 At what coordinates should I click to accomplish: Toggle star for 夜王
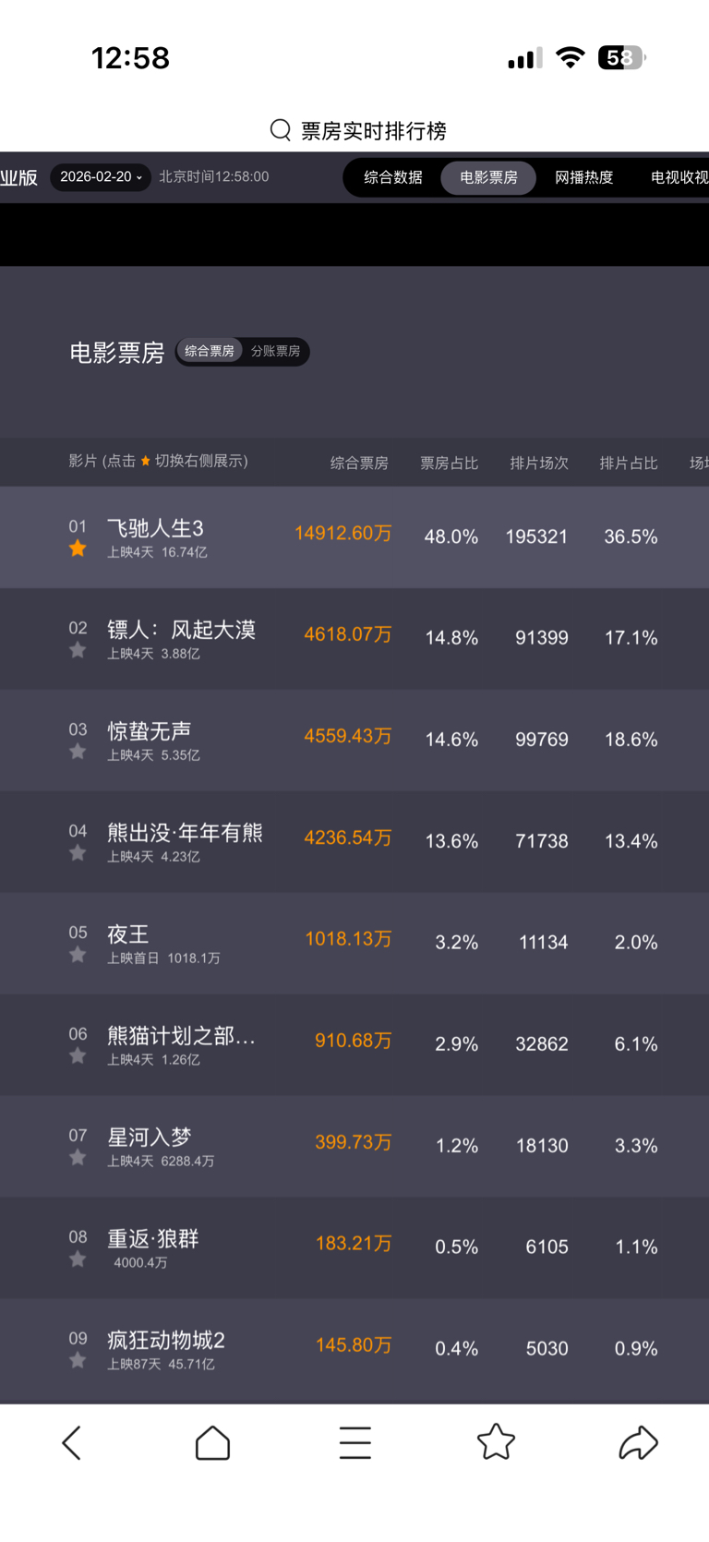pyautogui.click(x=78, y=956)
